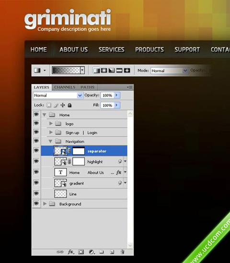Select the radial gradient style icon
This screenshot has height=263, width=230.
(104, 71)
